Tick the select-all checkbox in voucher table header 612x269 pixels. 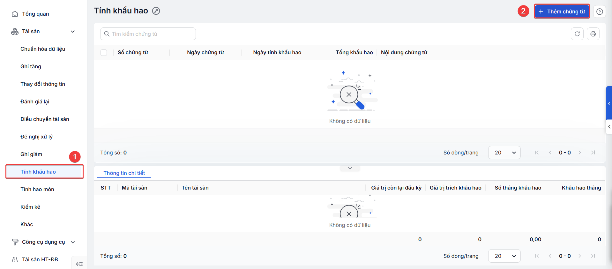104,53
